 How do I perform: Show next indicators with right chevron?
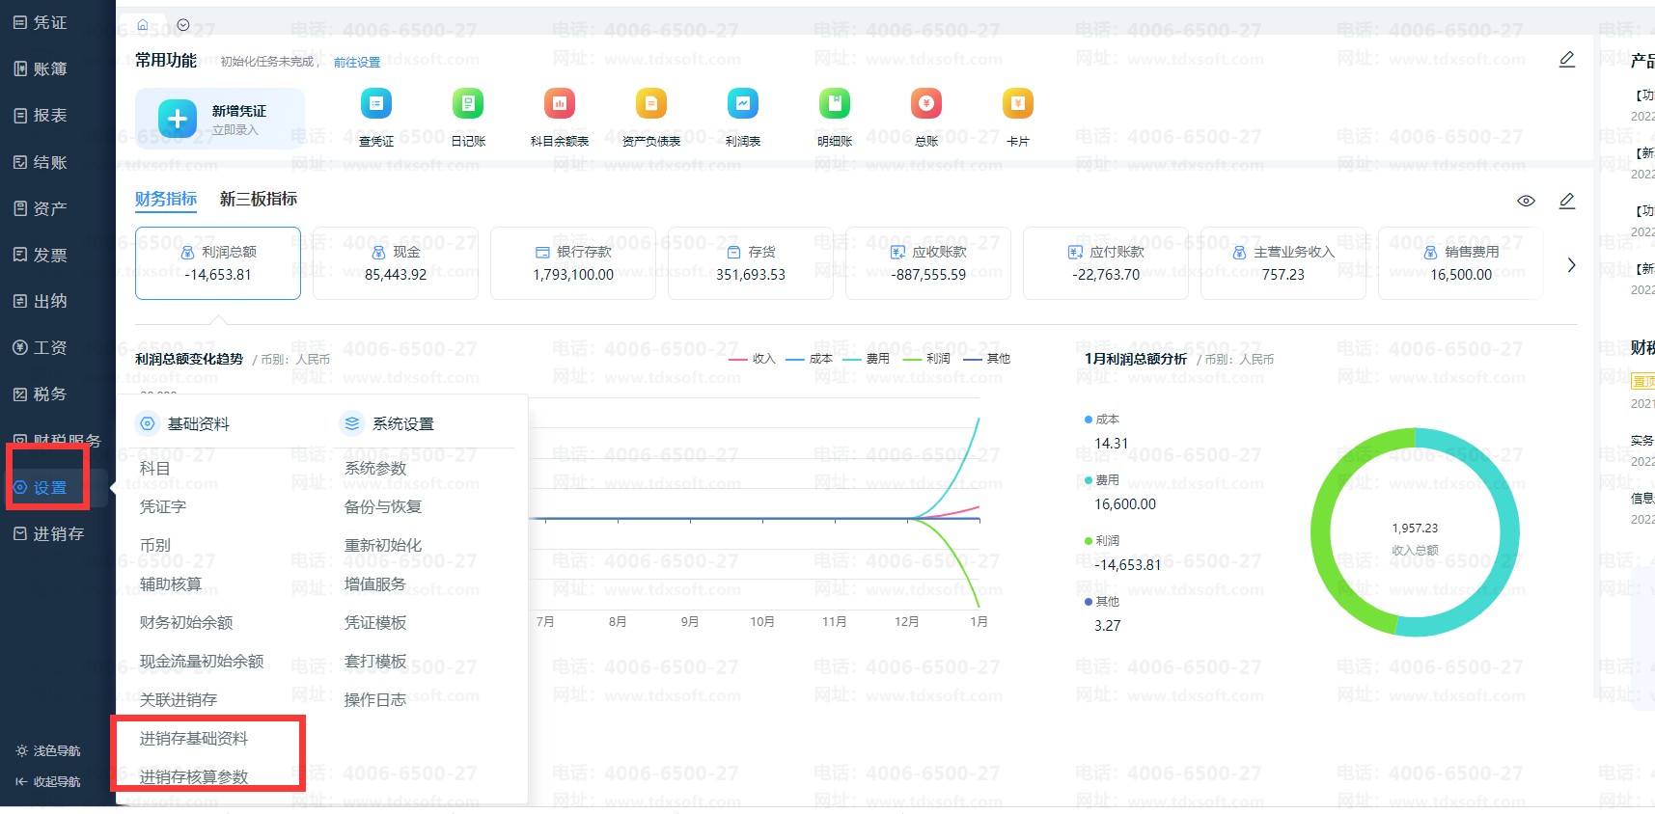coord(1571,264)
